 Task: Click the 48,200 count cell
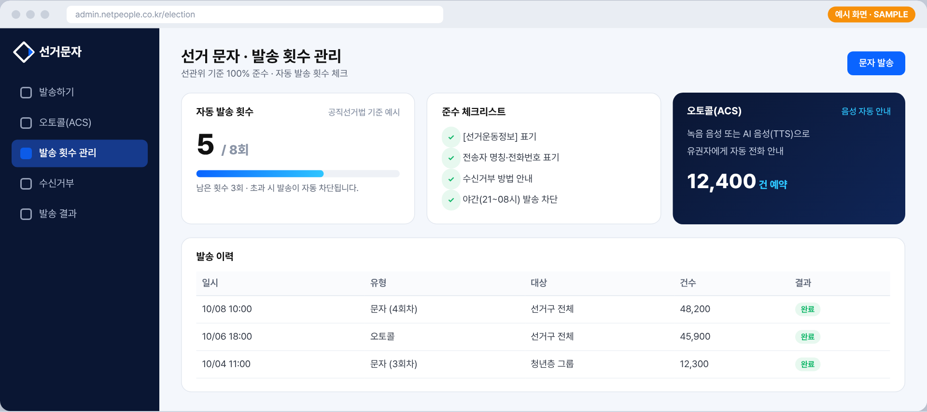coord(695,309)
